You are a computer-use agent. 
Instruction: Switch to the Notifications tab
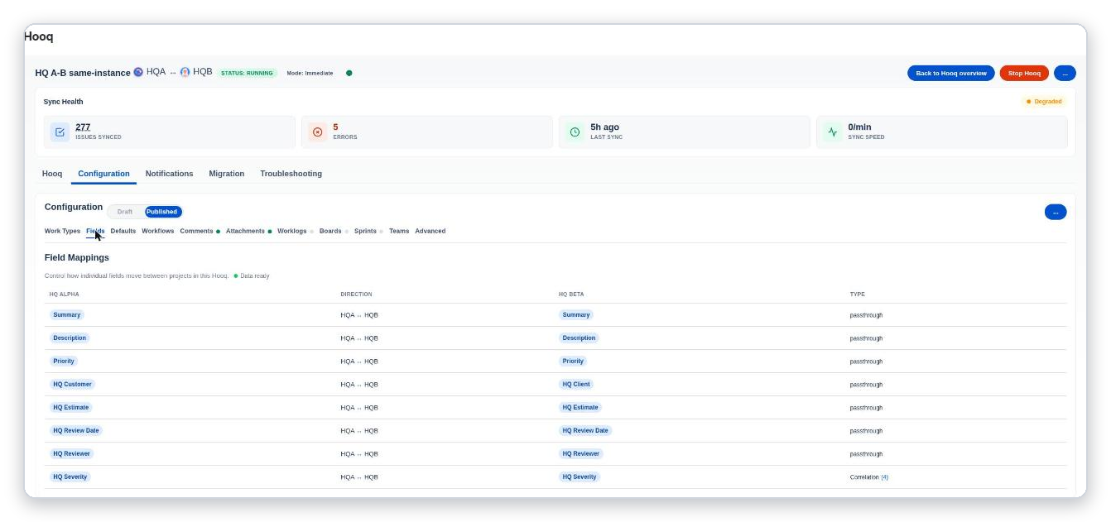click(169, 174)
